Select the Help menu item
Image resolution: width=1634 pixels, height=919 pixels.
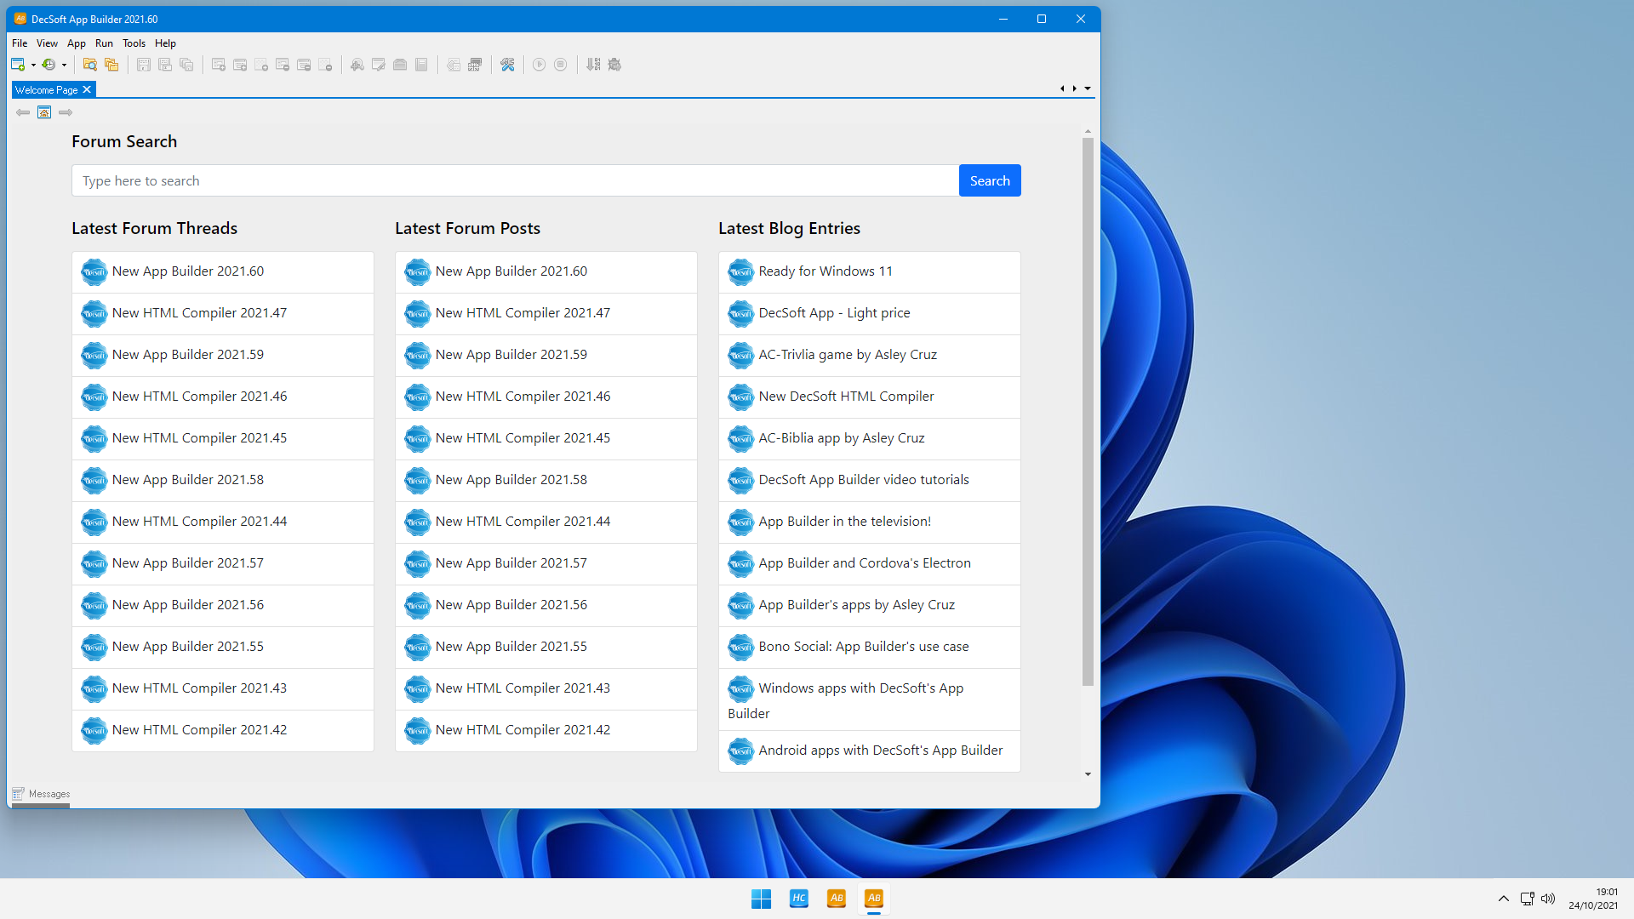pos(165,43)
